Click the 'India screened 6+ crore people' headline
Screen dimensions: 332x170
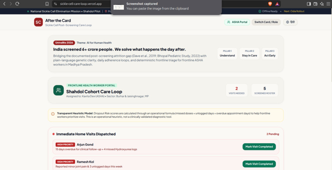[119, 49]
